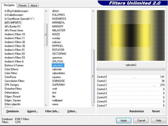Viewport: 168px width, 126px height.
Task: Choose the wave filter
Action: tap(55, 104)
